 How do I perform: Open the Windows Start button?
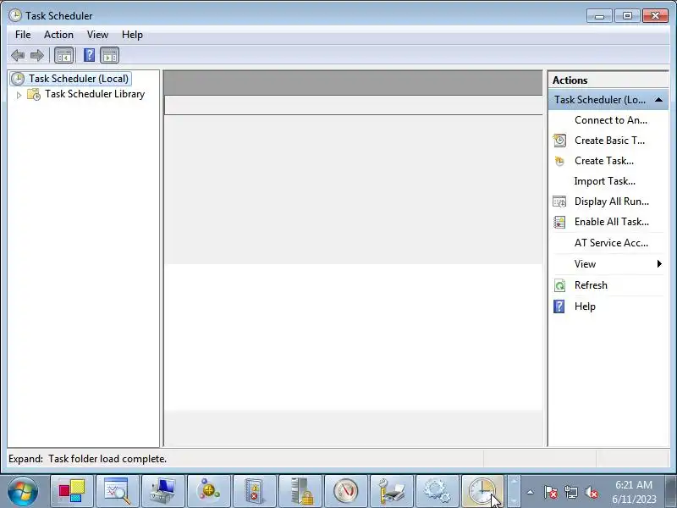23,491
